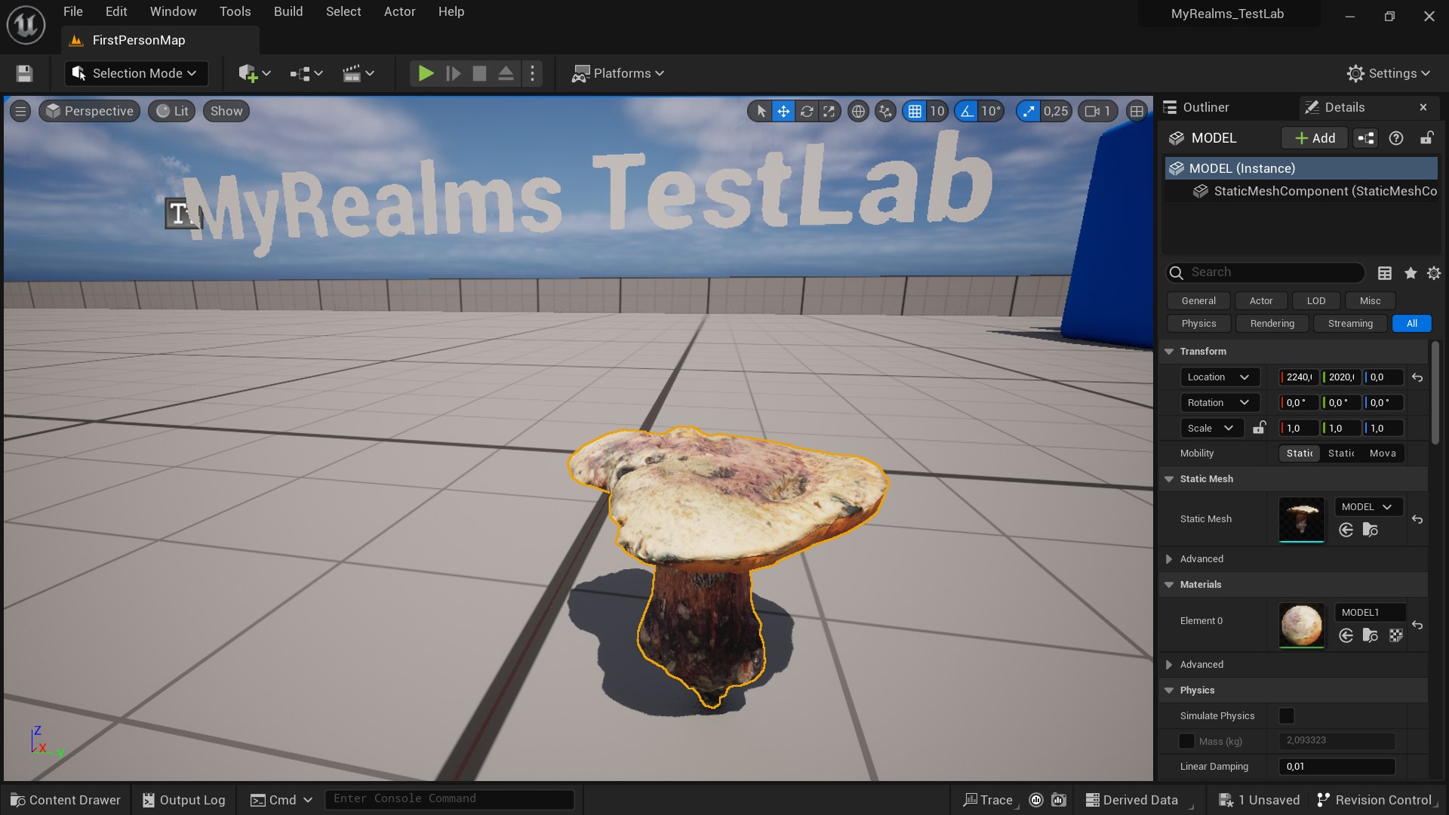Viewport: 1449px width, 815px height.
Task: Filter details by Rendering category
Action: click(1272, 323)
